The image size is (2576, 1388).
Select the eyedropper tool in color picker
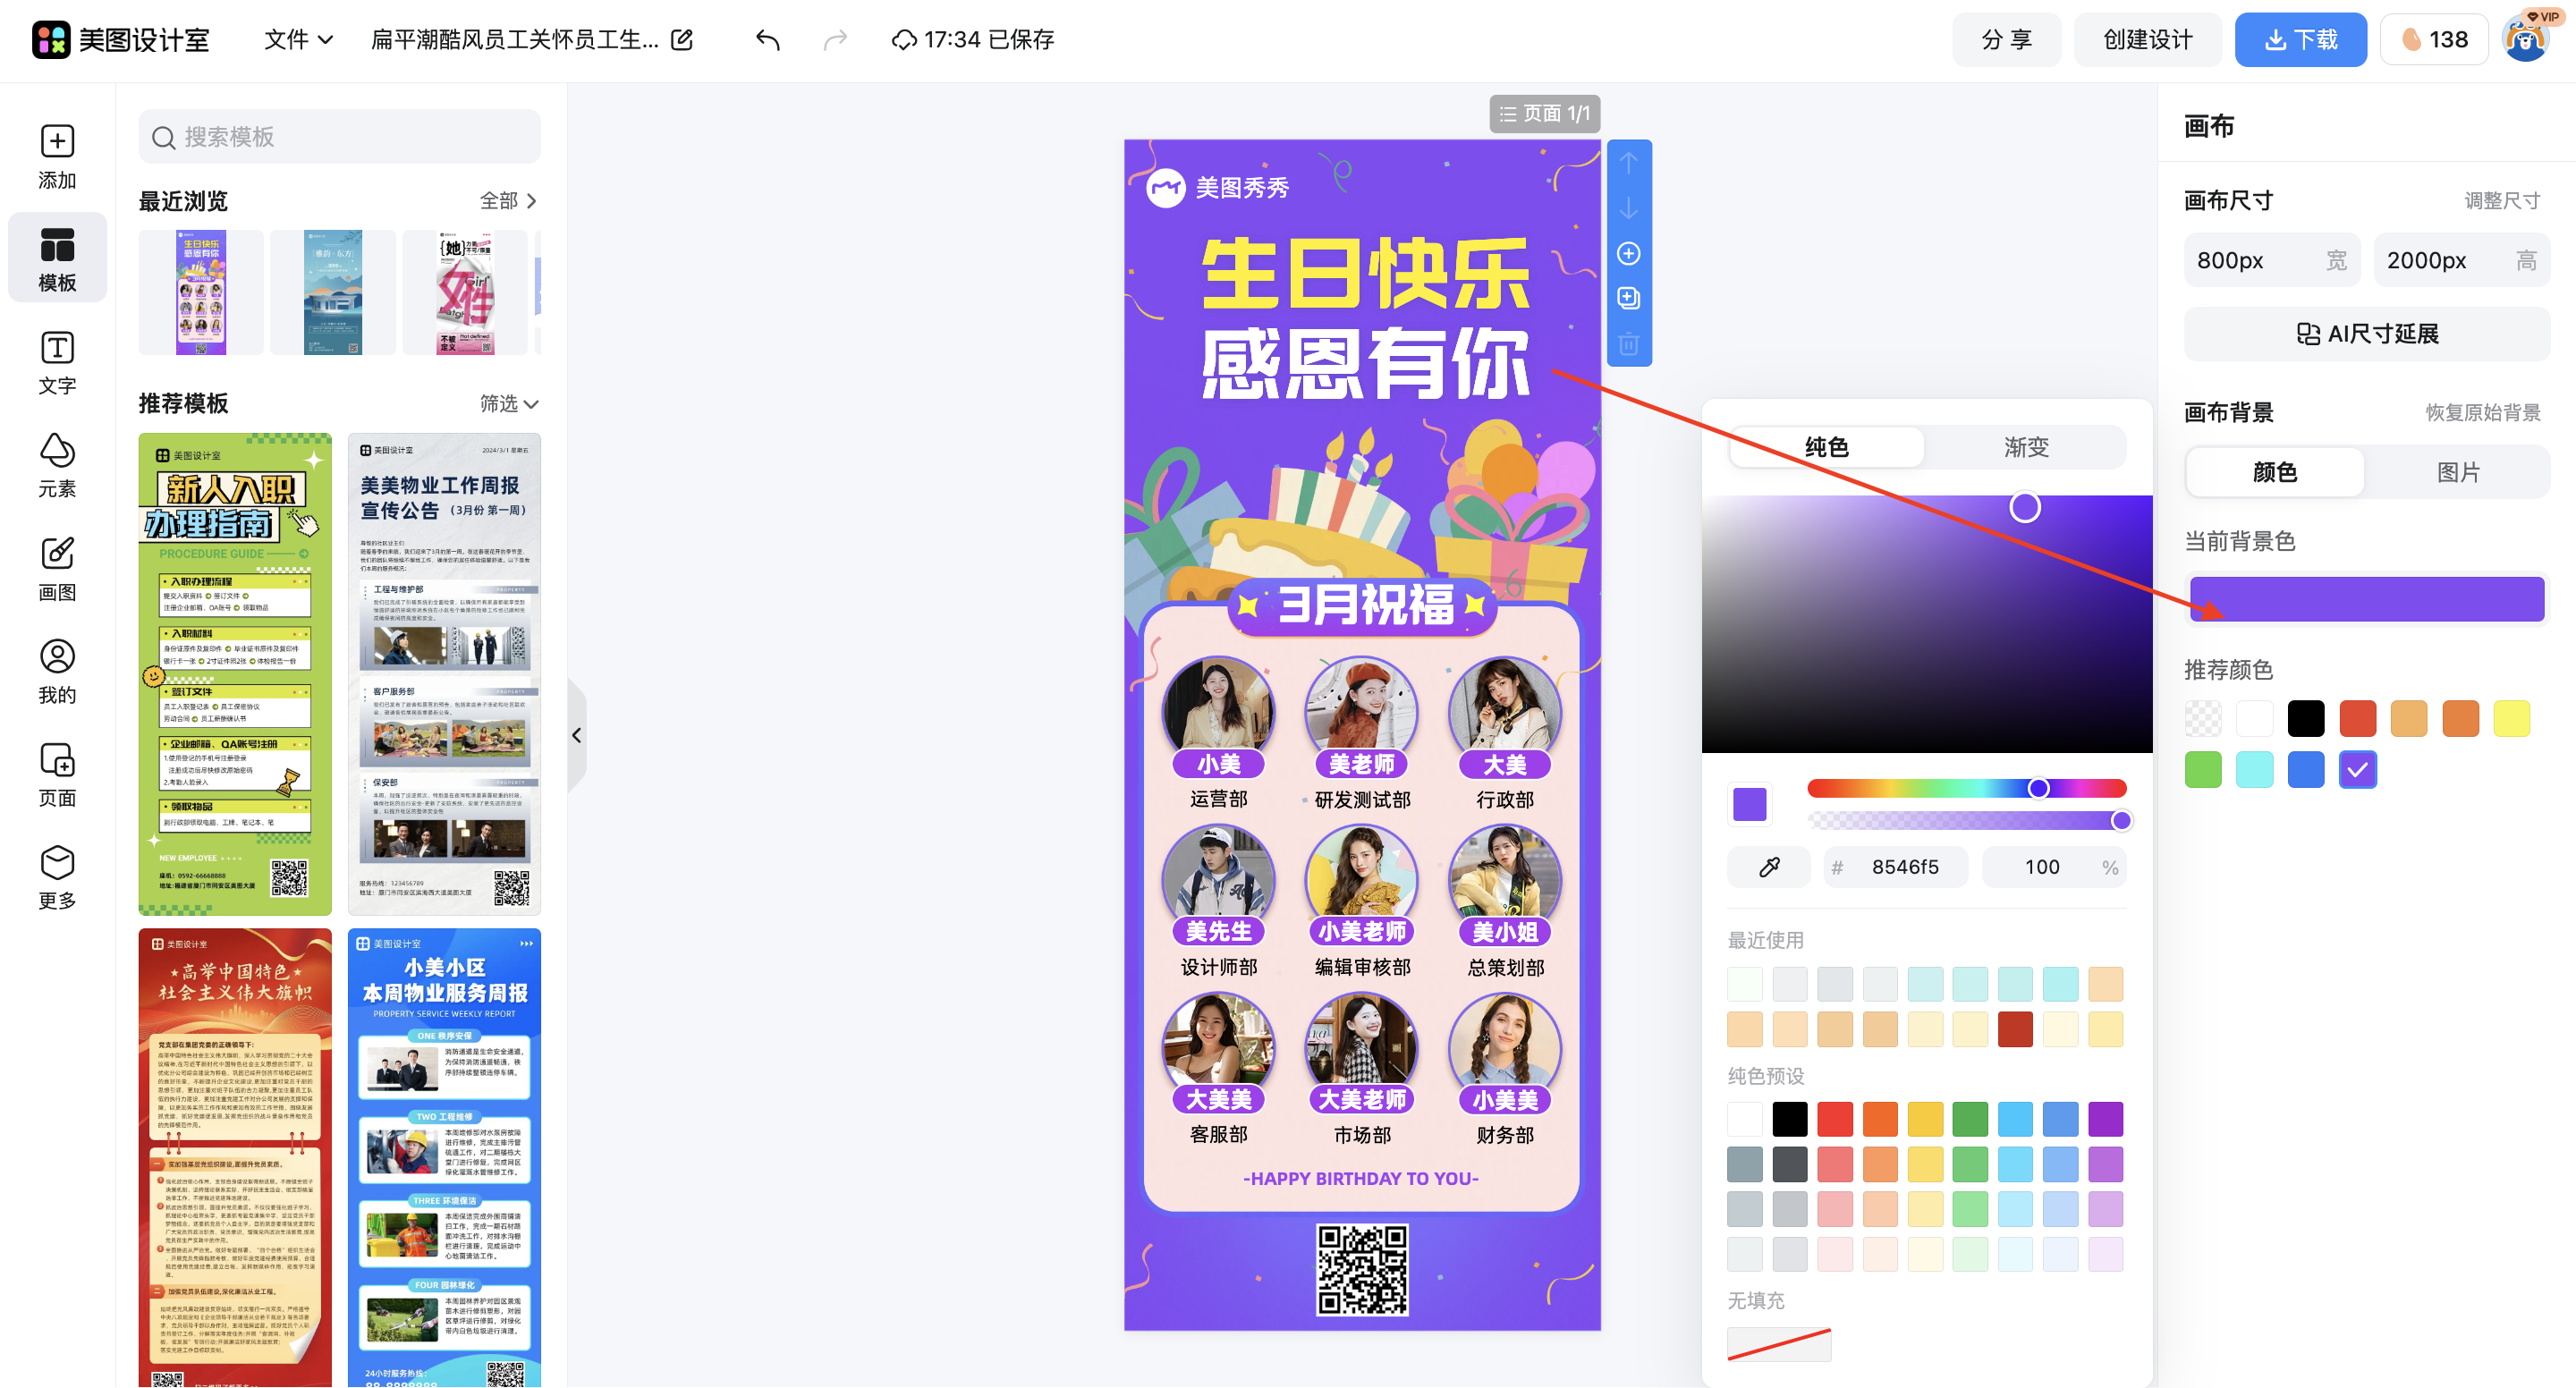pyautogui.click(x=1768, y=866)
